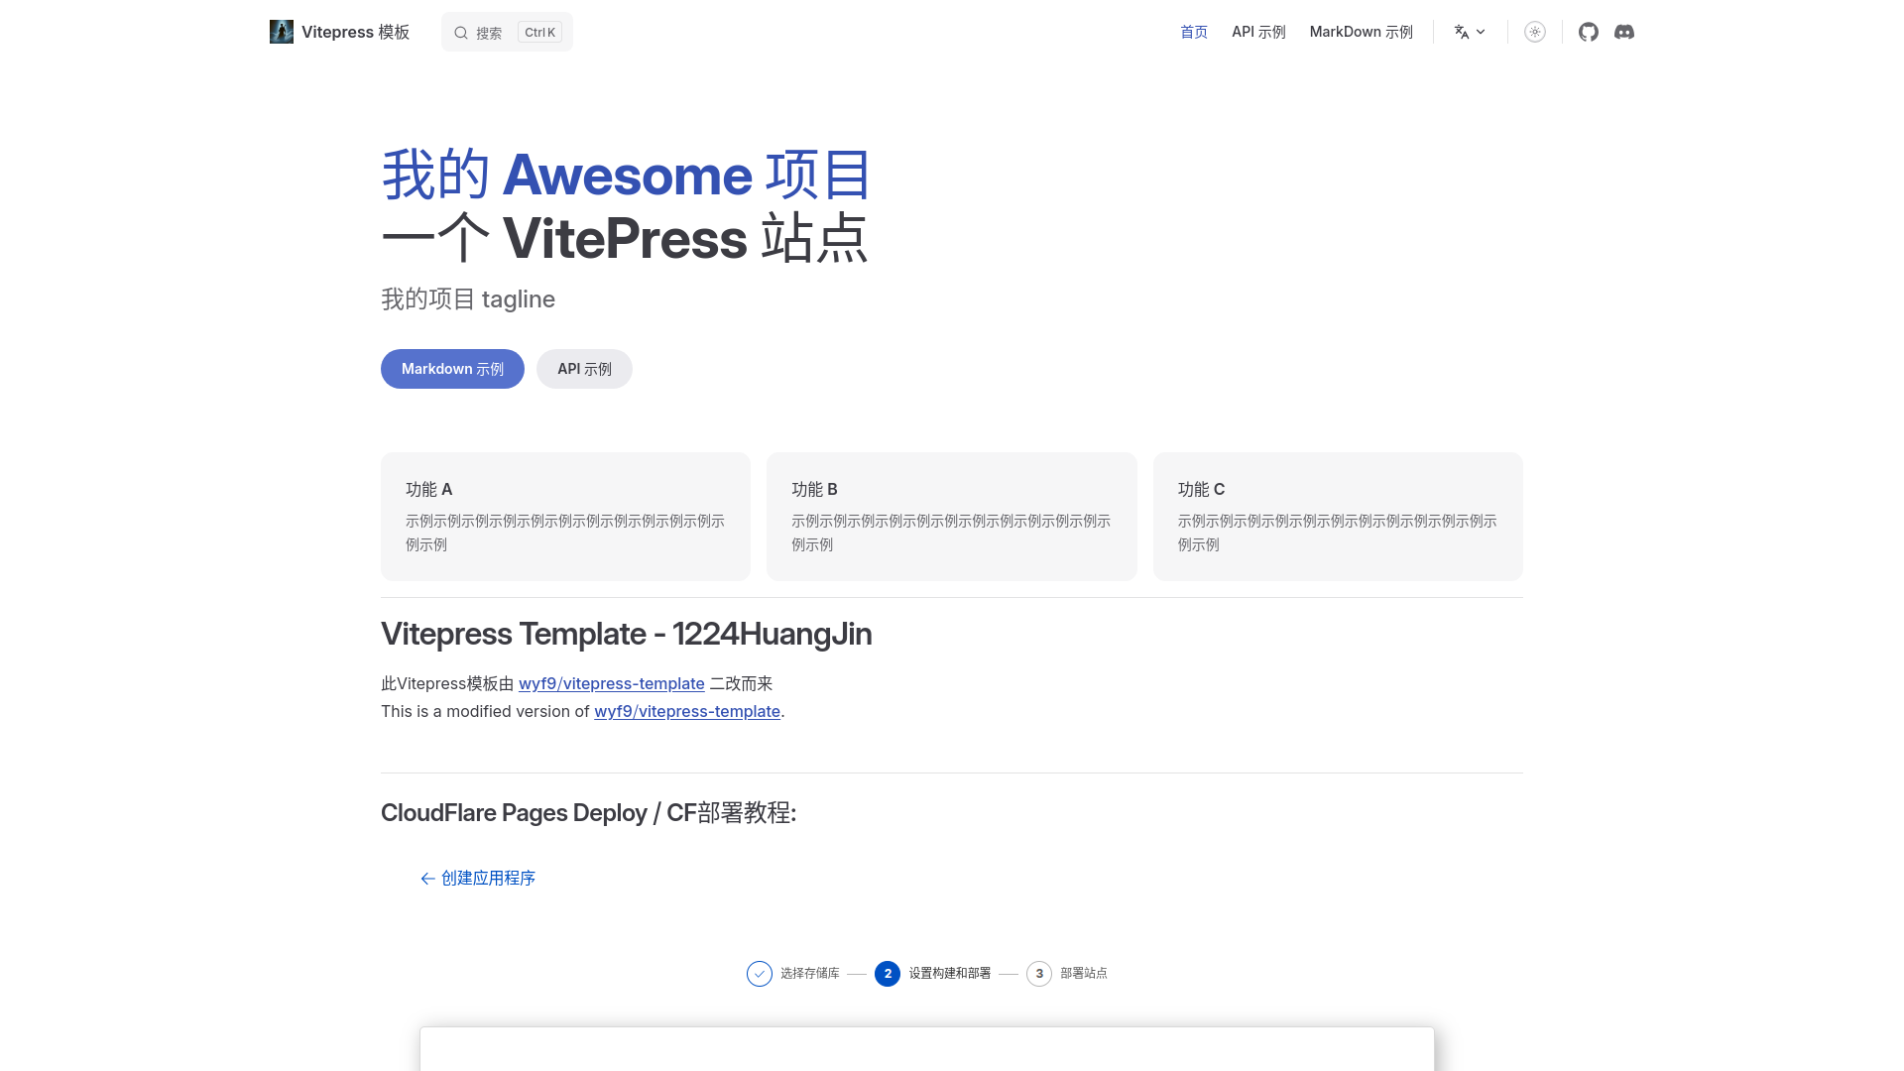Click the 创建应用程序 link text
1904x1071 pixels.
pos(488,879)
